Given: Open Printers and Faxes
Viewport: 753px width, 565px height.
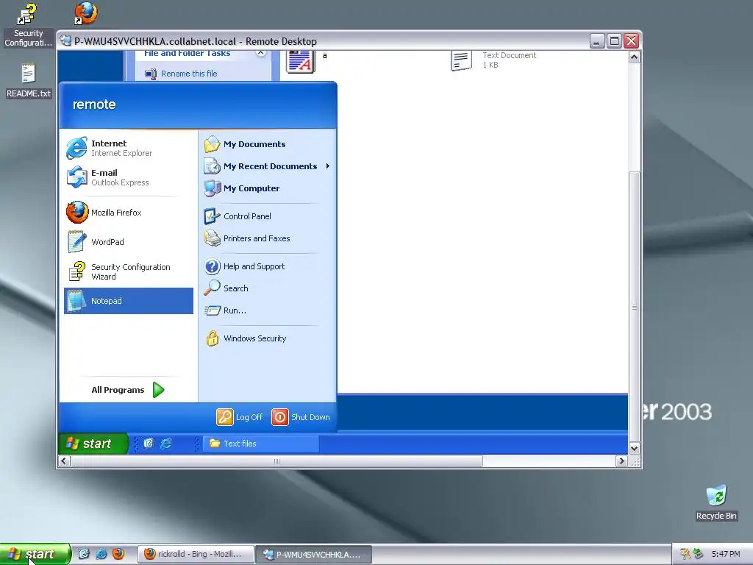Looking at the screenshot, I should click(267, 238).
